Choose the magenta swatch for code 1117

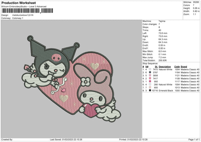click(x=149, y=81)
